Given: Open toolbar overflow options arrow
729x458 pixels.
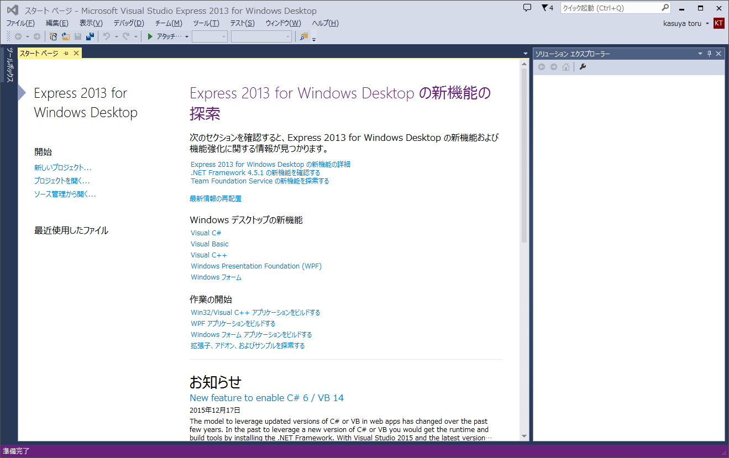Looking at the screenshot, I should [314, 39].
